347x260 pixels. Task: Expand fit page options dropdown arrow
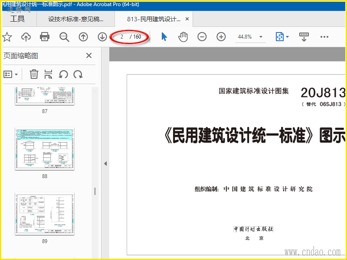click(287, 37)
